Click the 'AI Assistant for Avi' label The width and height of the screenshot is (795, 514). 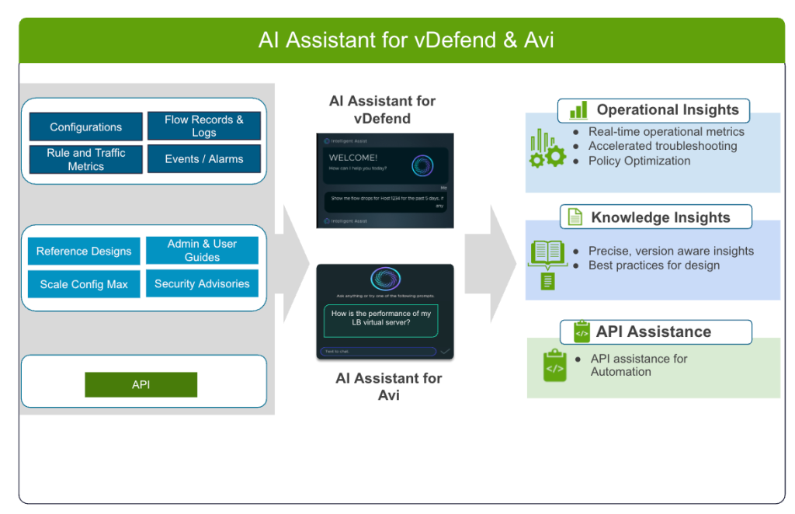(x=389, y=386)
